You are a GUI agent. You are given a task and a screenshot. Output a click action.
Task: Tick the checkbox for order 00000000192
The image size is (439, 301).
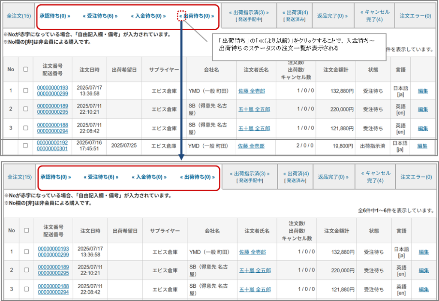[x=26, y=146]
